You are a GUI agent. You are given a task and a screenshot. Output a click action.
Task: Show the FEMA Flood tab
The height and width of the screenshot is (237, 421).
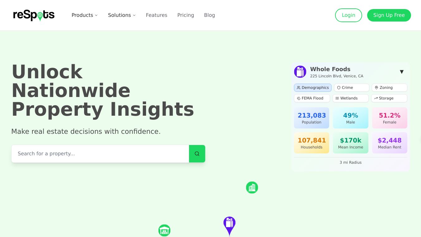coord(312,98)
